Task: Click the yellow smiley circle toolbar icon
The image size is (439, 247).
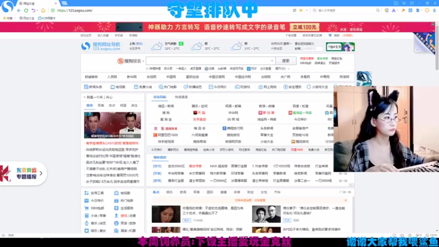Action: [427, 10]
